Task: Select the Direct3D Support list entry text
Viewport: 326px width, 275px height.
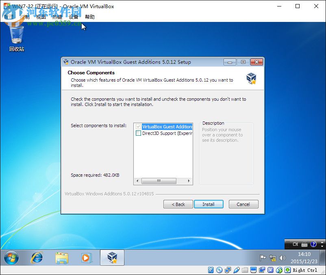Action: click(167, 133)
